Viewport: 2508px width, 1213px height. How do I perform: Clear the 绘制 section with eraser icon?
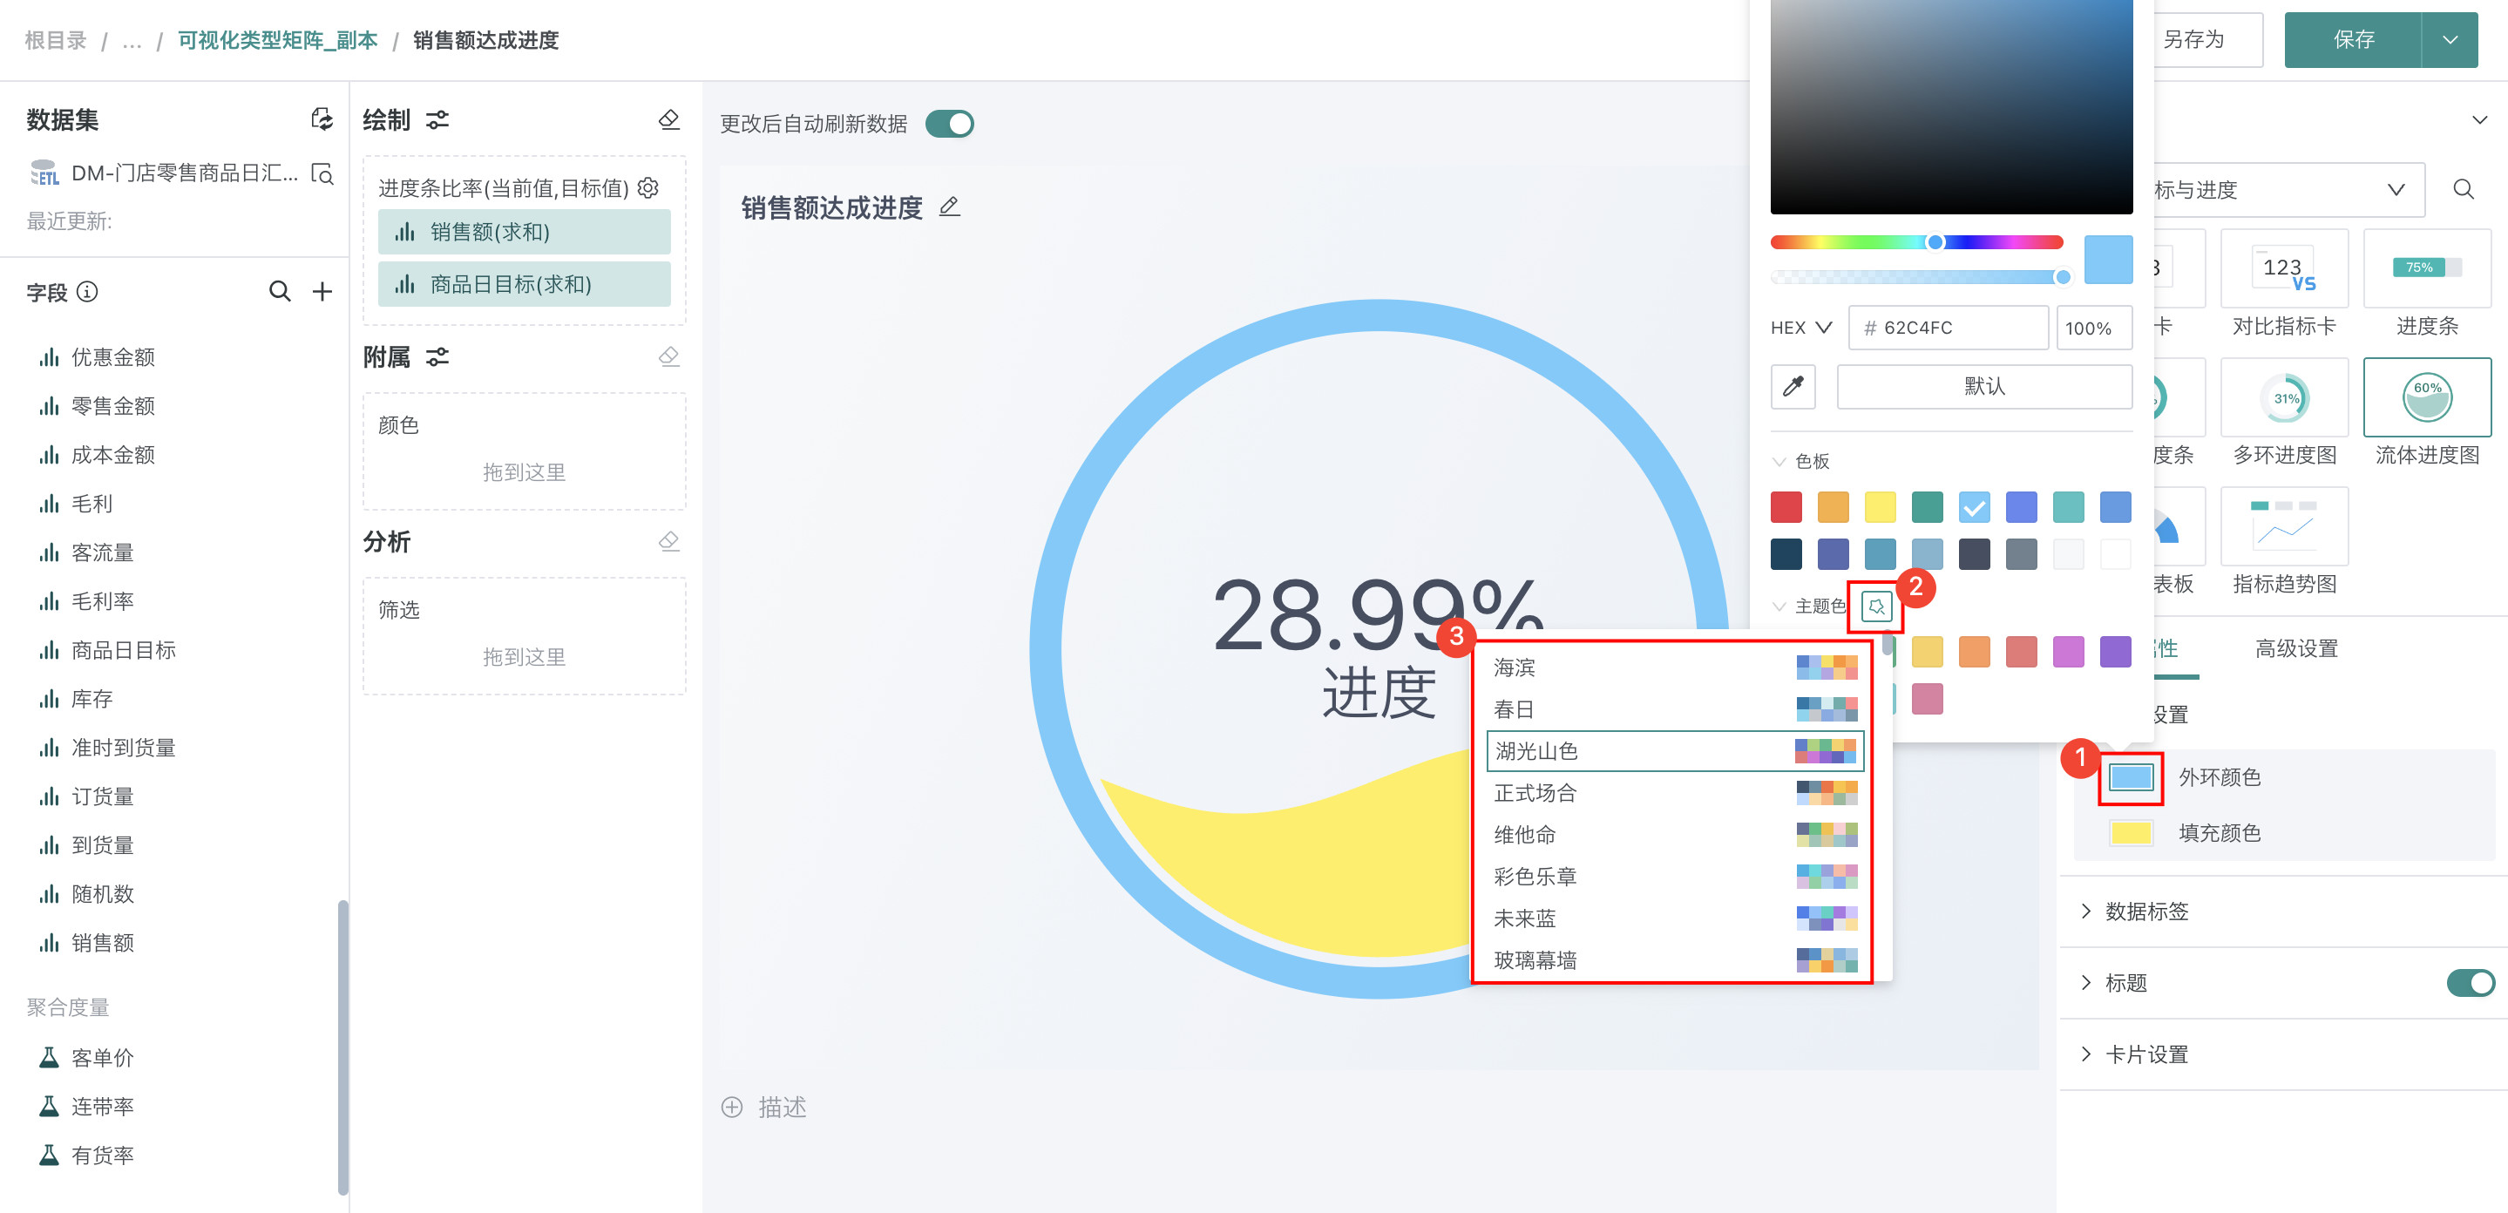pyautogui.click(x=669, y=119)
